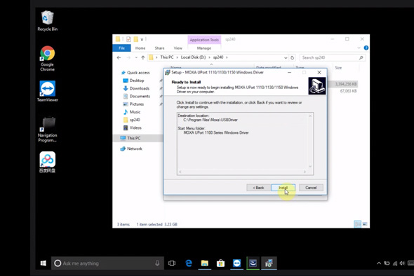The image size is (414, 276).
Task: Open the recent locations dropdown arrow
Action: pos(136,57)
